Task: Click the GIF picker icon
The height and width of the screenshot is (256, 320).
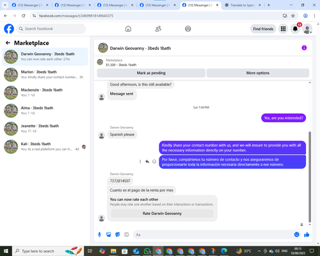Action: pyautogui.click(x=127, y=235)
